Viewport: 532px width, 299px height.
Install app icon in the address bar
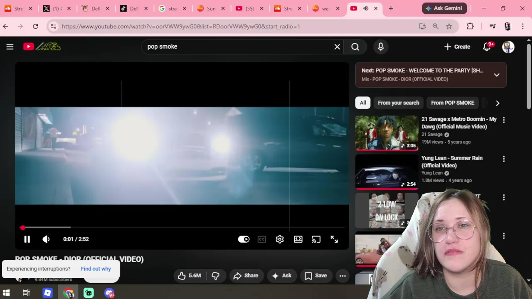pos(422,27)
